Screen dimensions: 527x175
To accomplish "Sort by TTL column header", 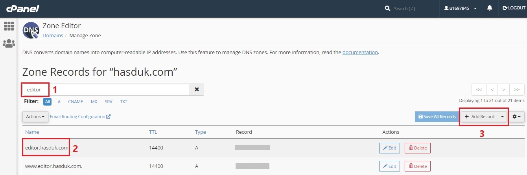I will click(153, 132).
